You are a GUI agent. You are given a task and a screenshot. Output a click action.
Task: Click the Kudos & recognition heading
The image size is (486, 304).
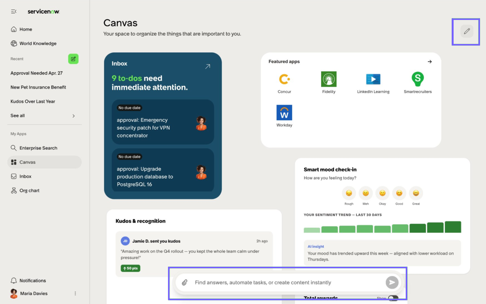coord(141,221)
